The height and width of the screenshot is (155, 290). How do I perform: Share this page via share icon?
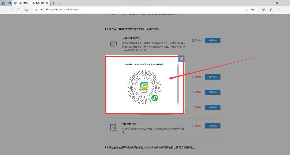click(x=278, y=10)
